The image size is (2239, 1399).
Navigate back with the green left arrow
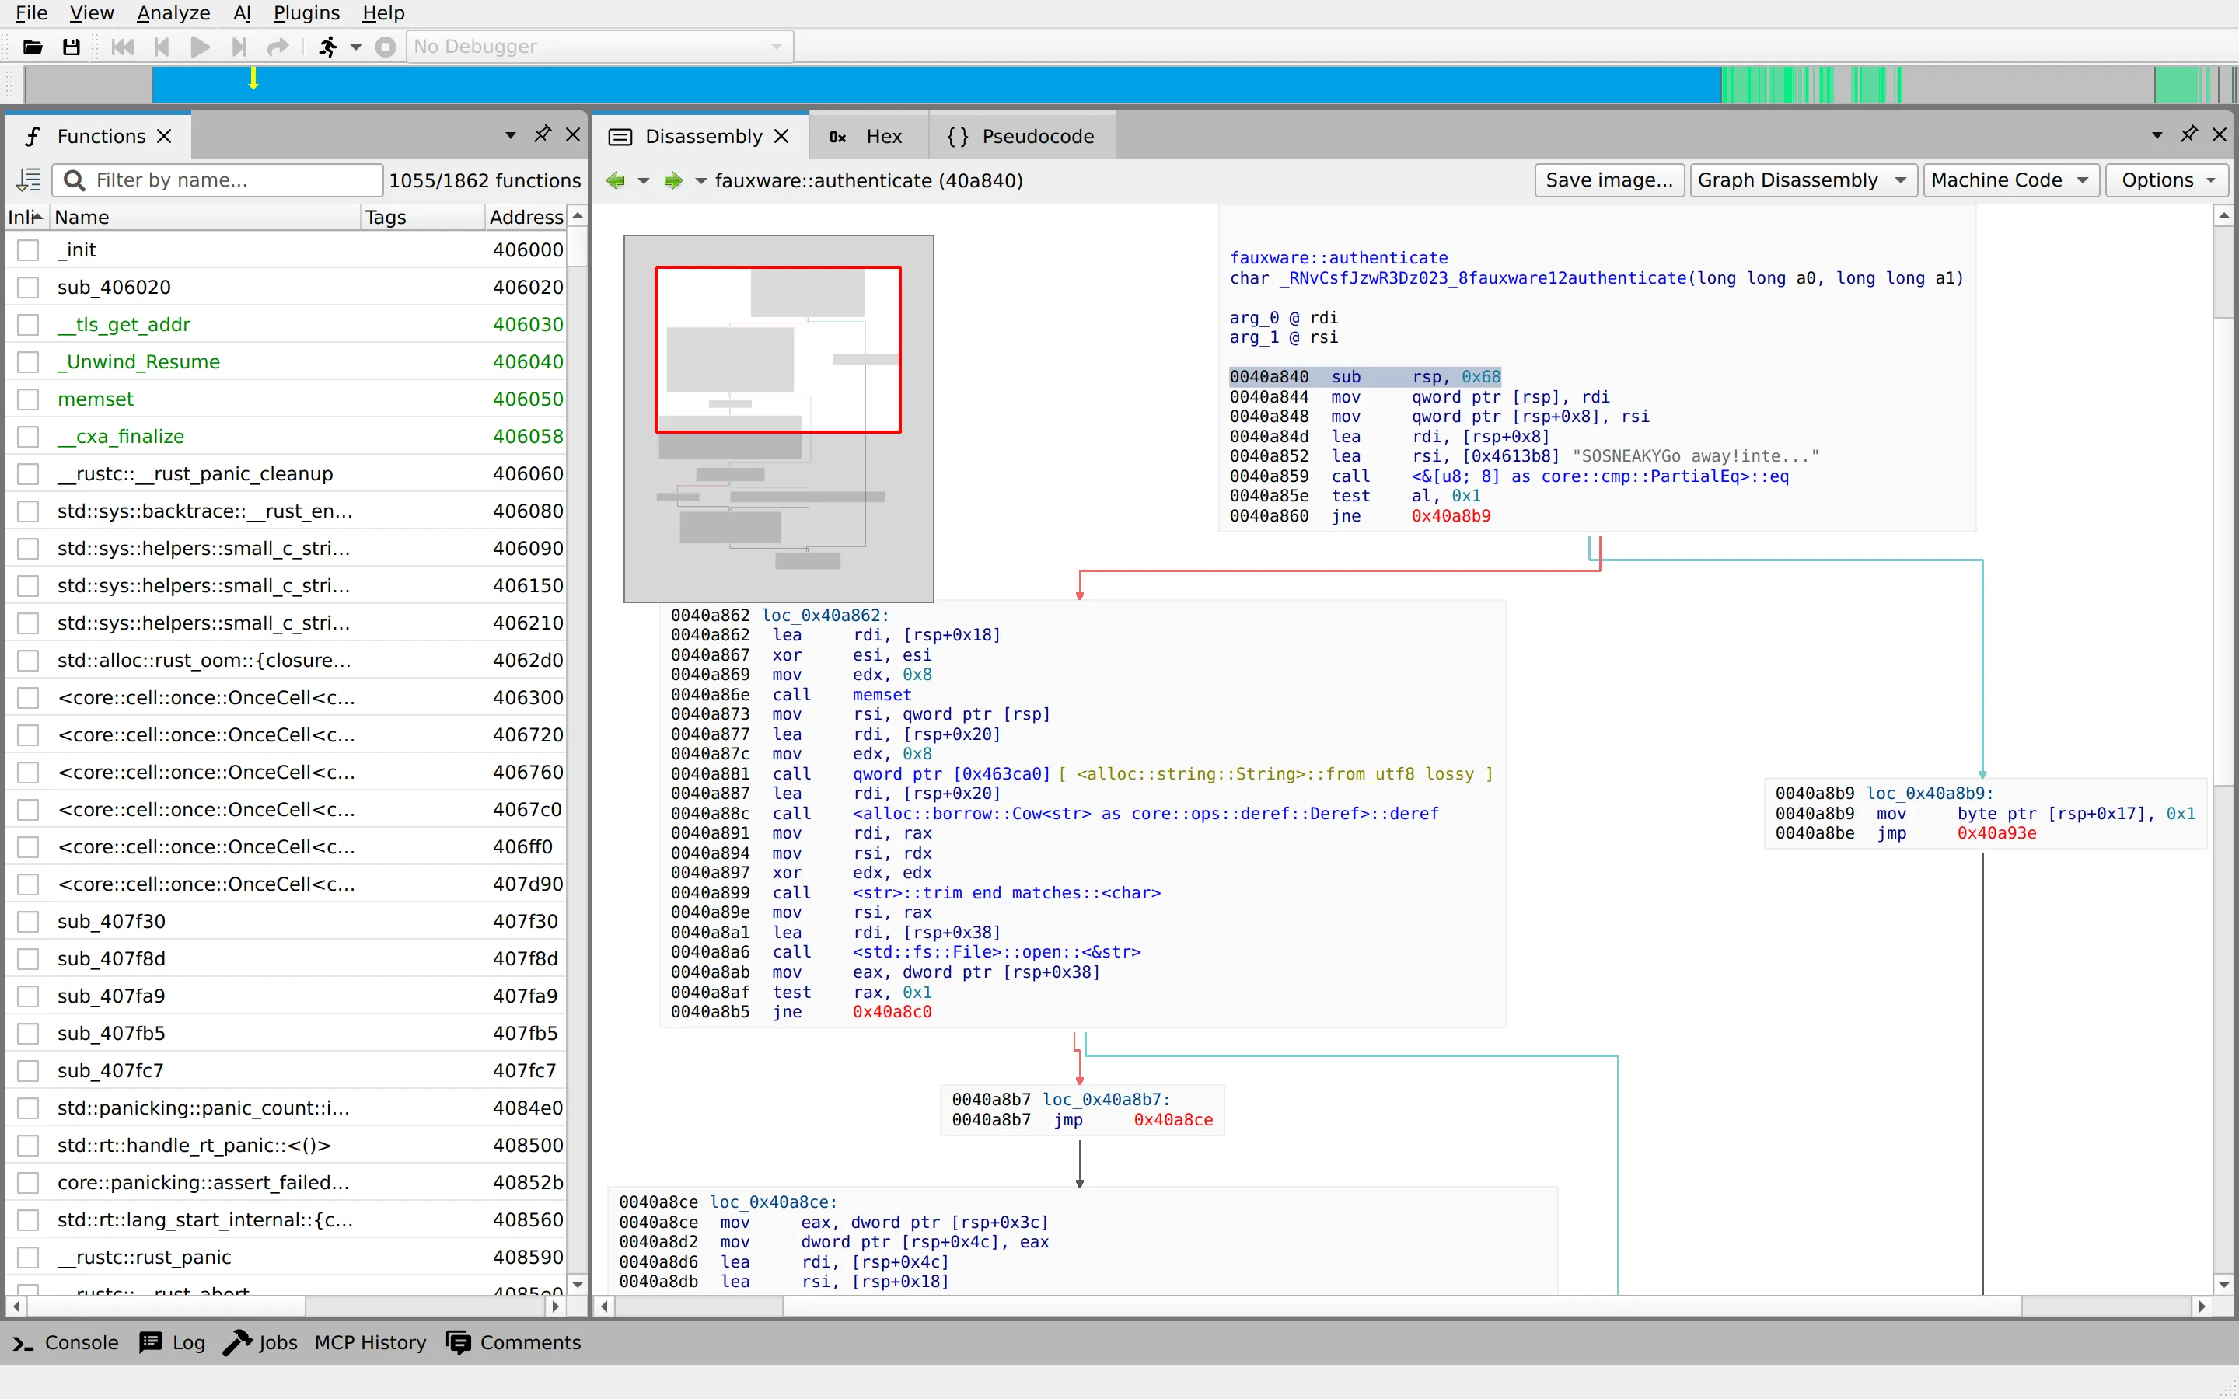(615, 180)
